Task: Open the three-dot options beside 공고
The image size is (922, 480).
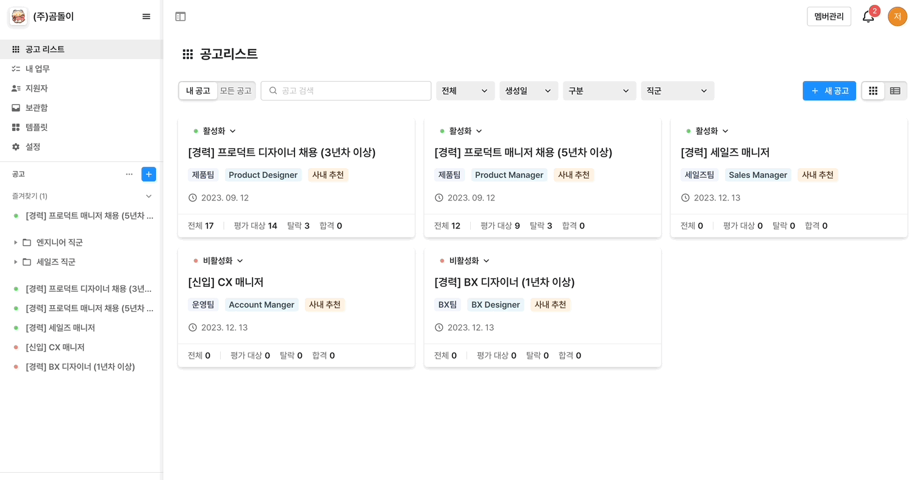Action: pyautogui.click(x=129, y=174)
